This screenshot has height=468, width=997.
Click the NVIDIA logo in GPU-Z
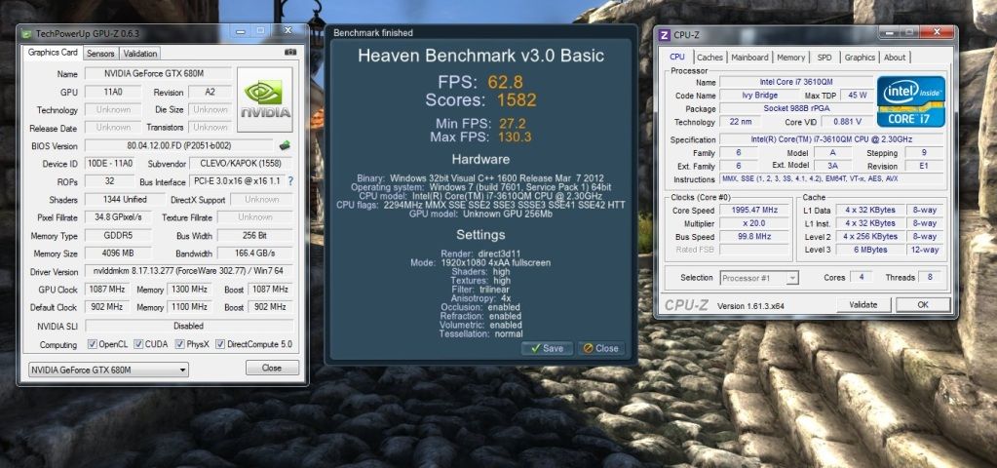point(264,99)
